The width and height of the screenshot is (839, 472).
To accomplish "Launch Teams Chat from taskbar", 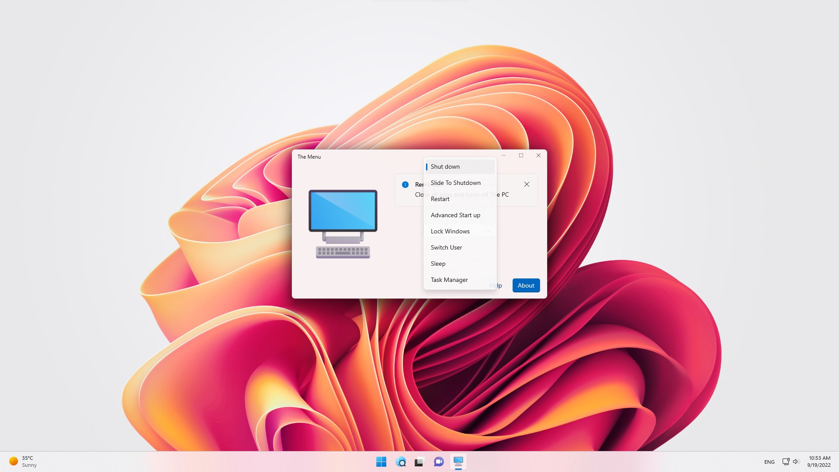I will 439,462.
